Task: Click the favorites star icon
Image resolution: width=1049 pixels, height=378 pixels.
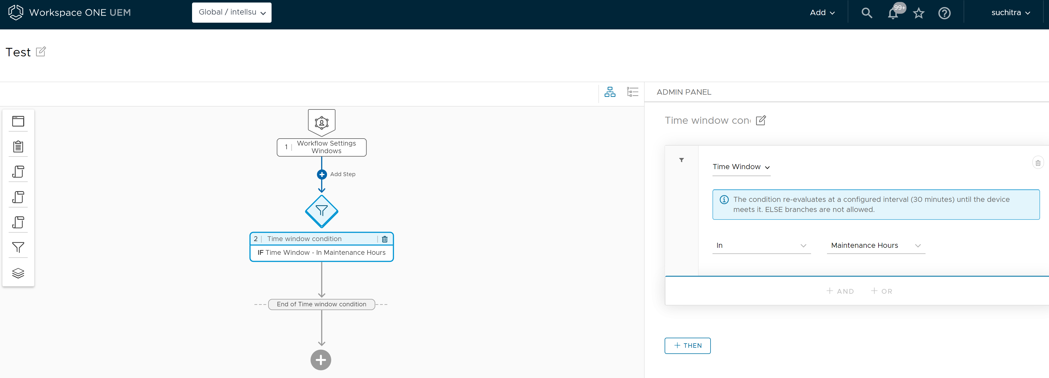Action: tap(919, 13)
